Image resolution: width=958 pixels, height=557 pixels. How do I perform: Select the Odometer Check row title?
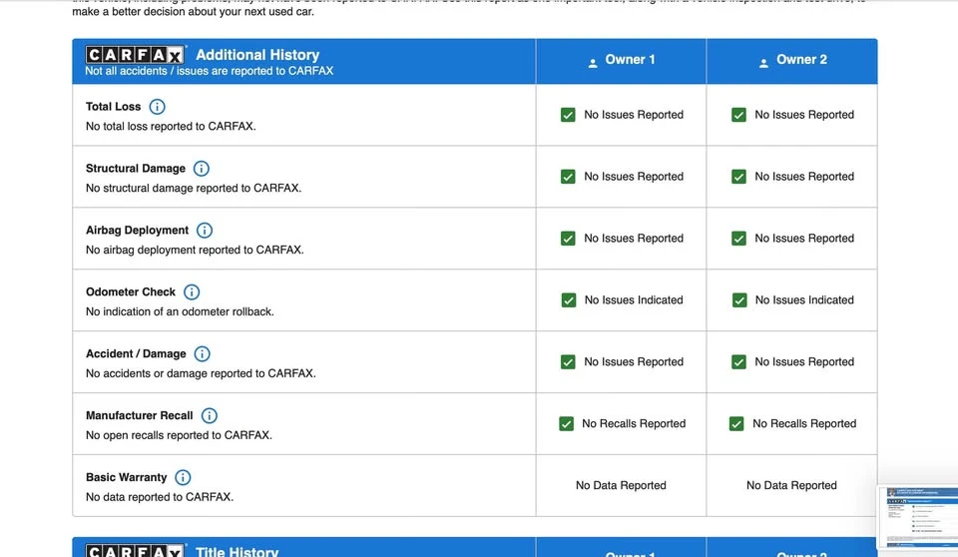(131, 291)
